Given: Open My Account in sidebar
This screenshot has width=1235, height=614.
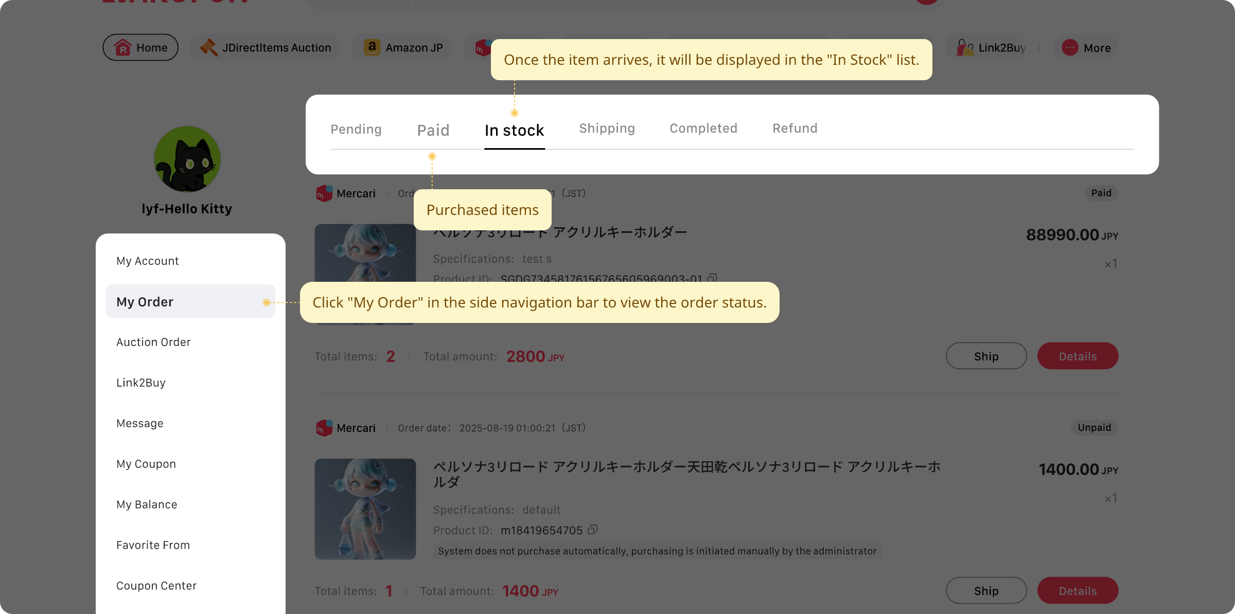Looking at the screenshot, I should pos(148,261).
